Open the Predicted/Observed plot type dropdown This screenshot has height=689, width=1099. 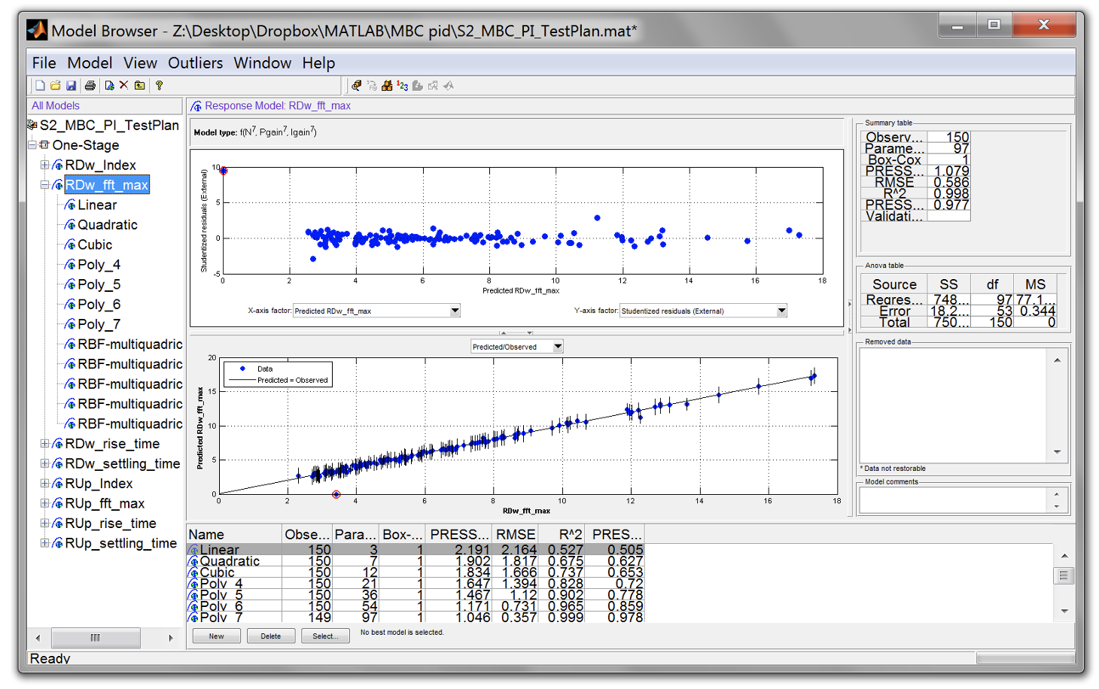(x=558, y=347)
